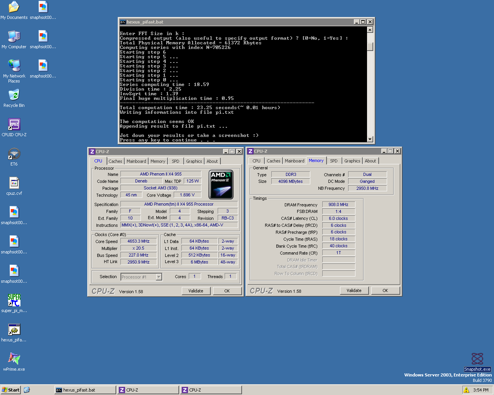The width and height of the screenshot is (494, 395).
Task: Open About tab in the Timings CPU-Z window
Action: pyautogui.click(x=370, y=161)
